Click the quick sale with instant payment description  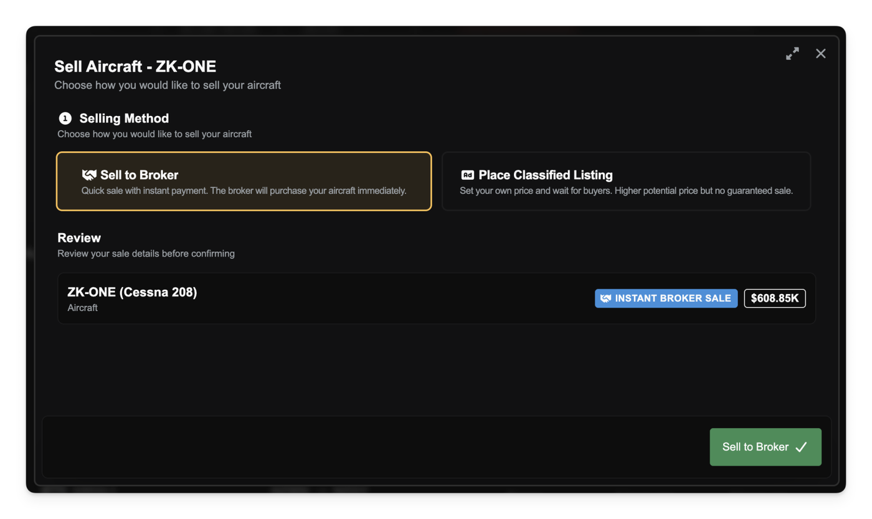244,191
